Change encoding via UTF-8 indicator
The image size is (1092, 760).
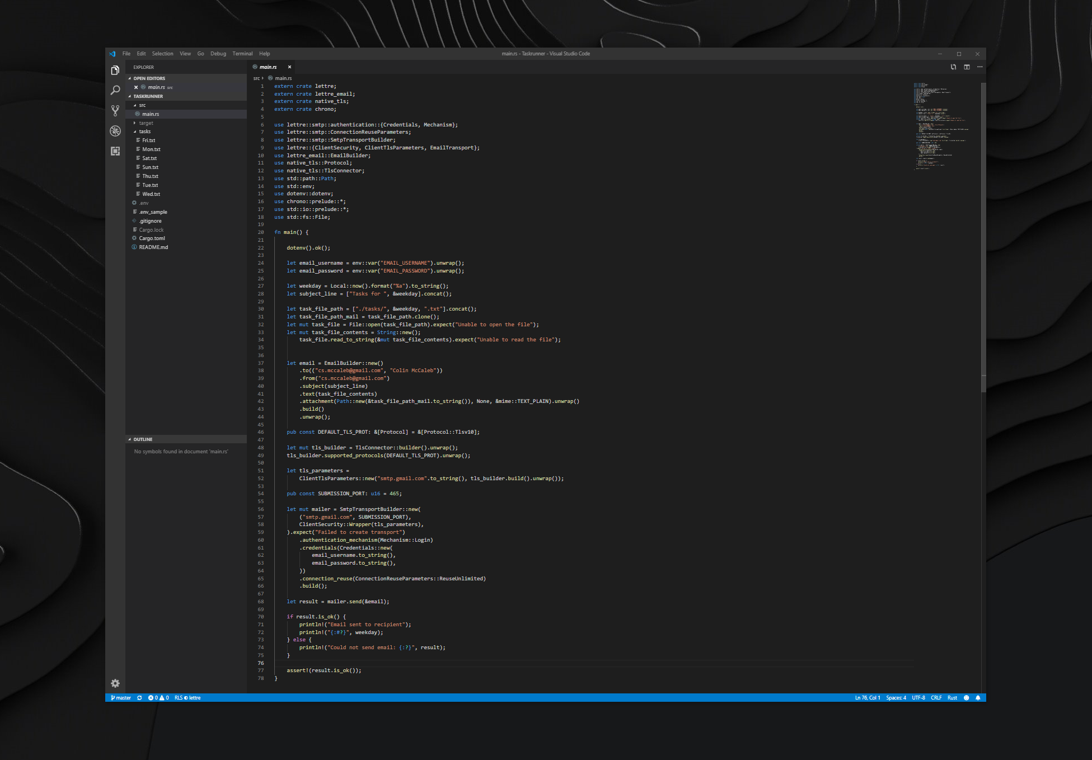[918, 698]
